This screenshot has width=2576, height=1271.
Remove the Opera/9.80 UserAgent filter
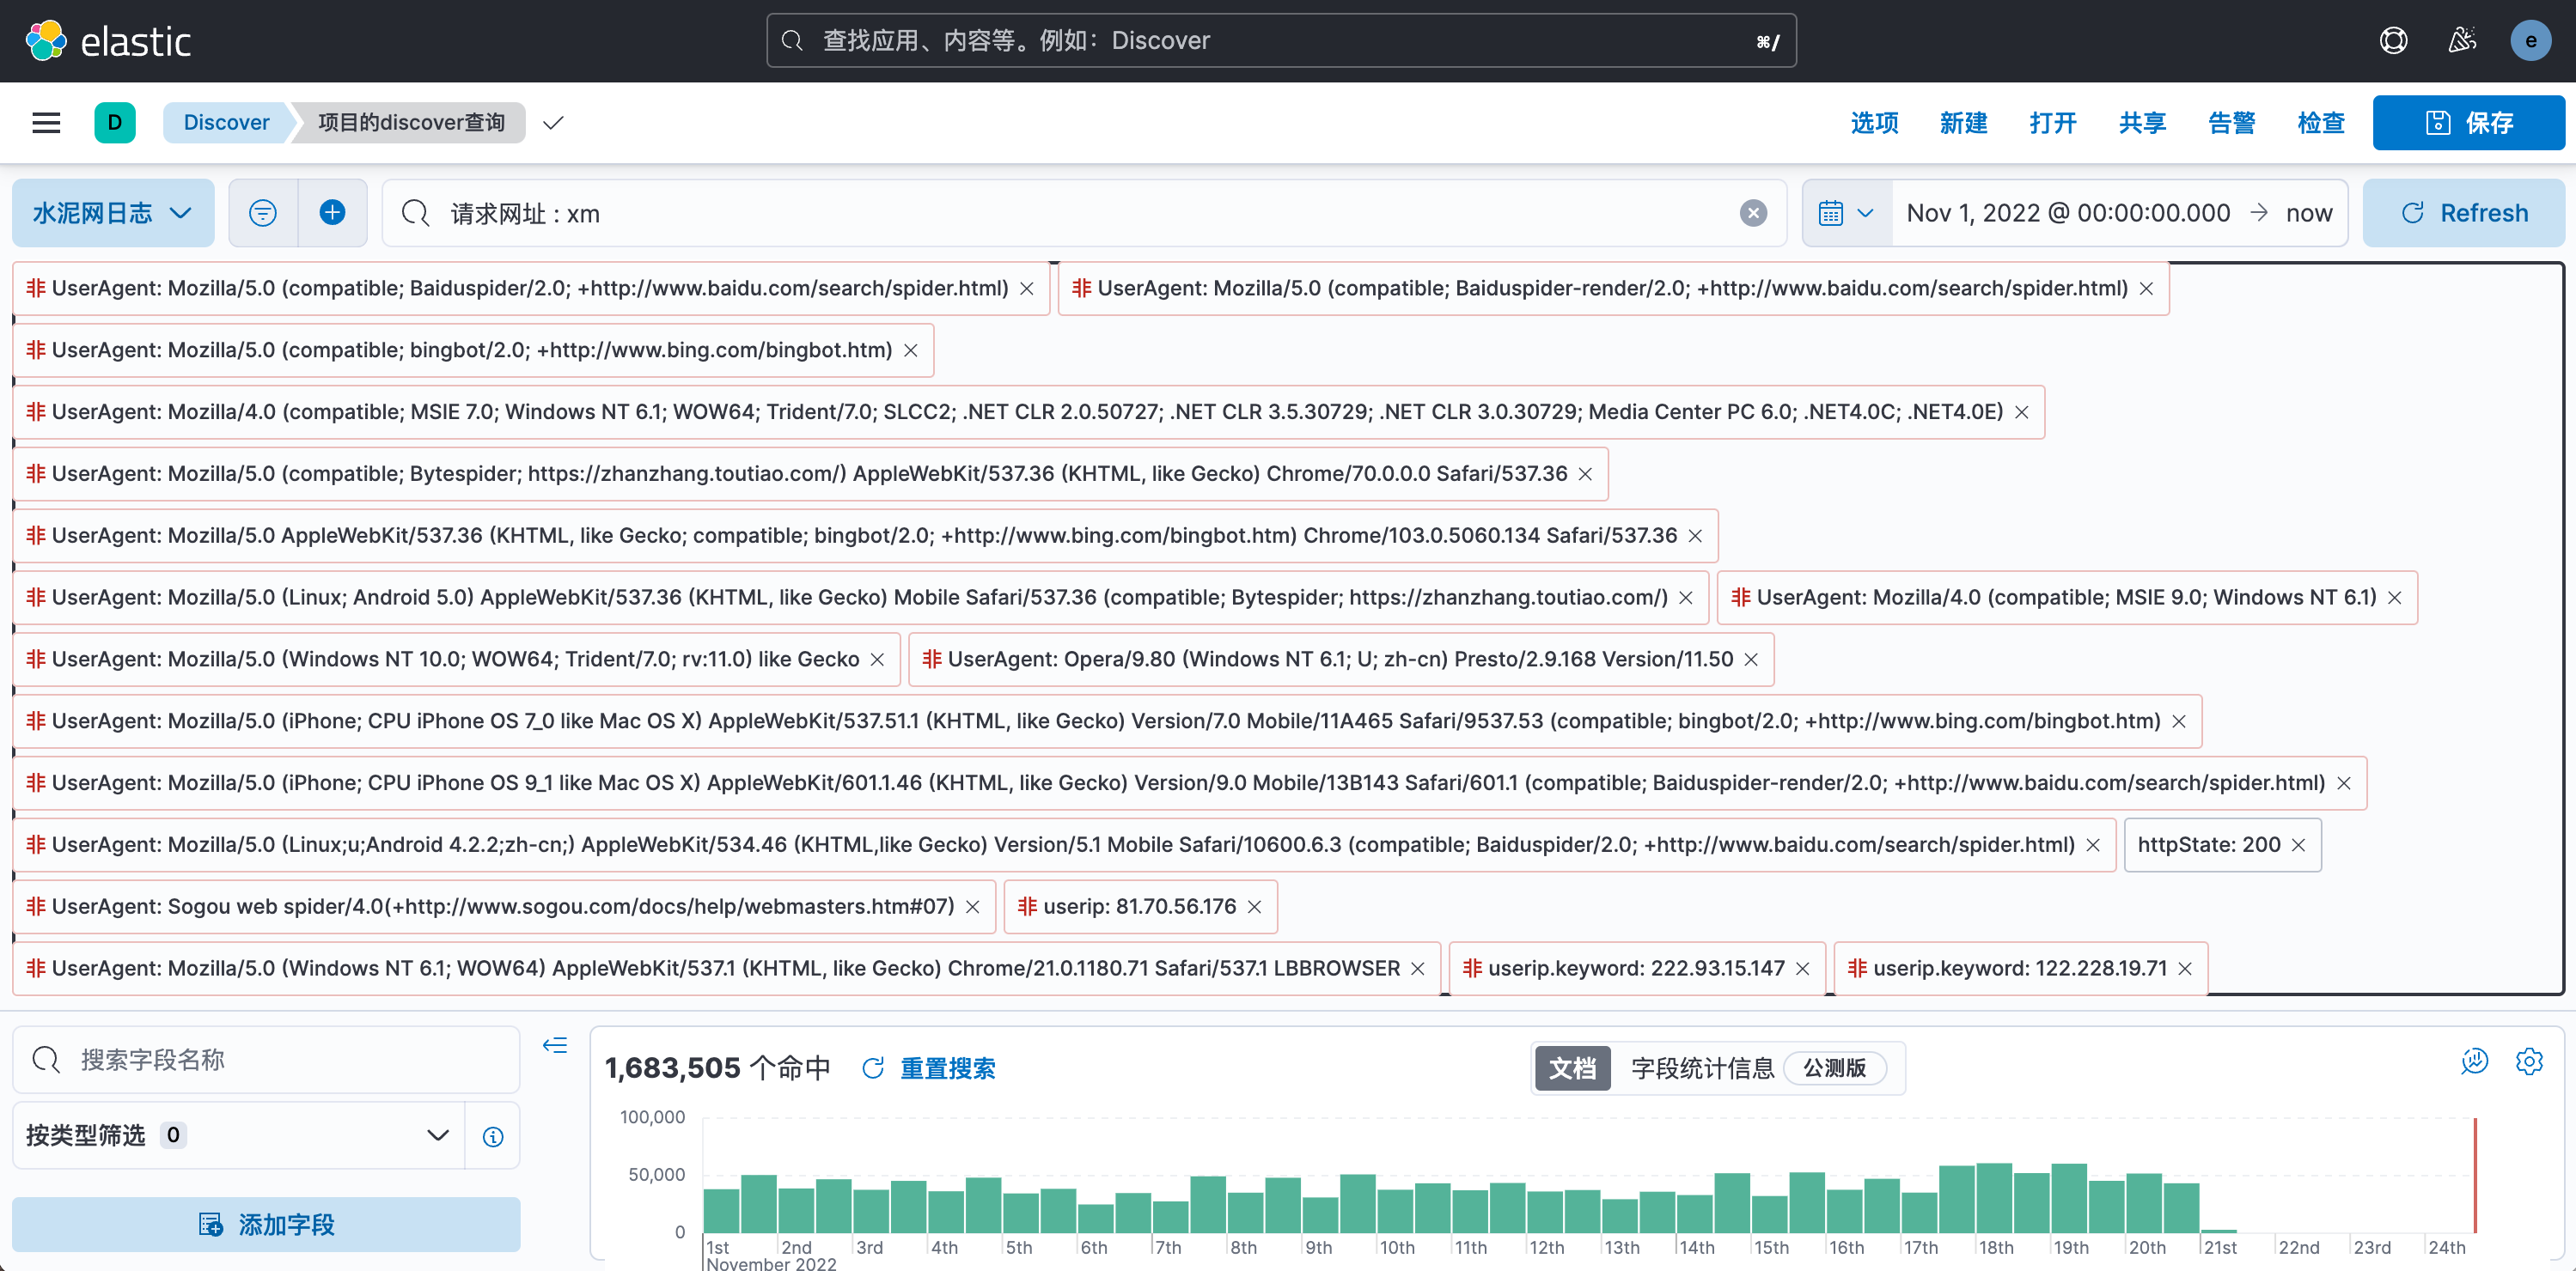pyautogui.click(x=1751, y=660)
